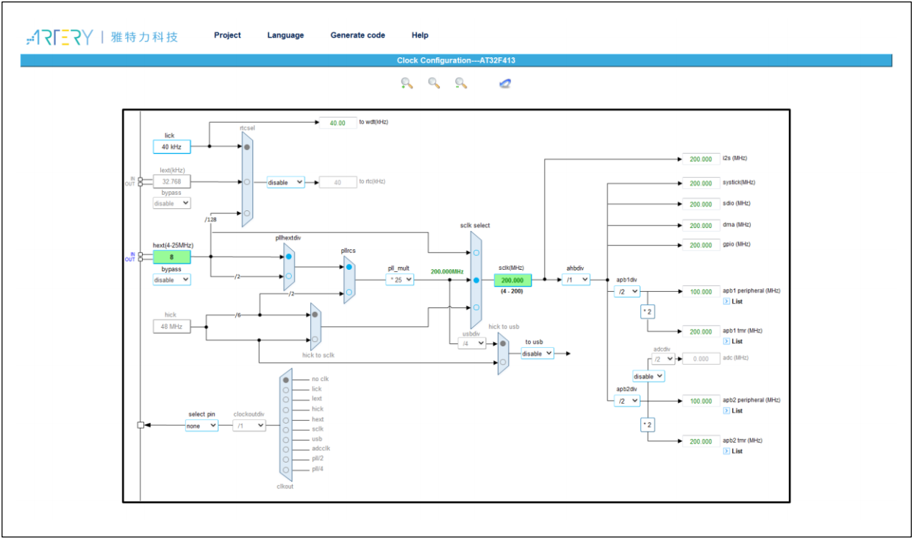
Task: Choose lext option in clkout mux
Action: [x=286, y=400]
